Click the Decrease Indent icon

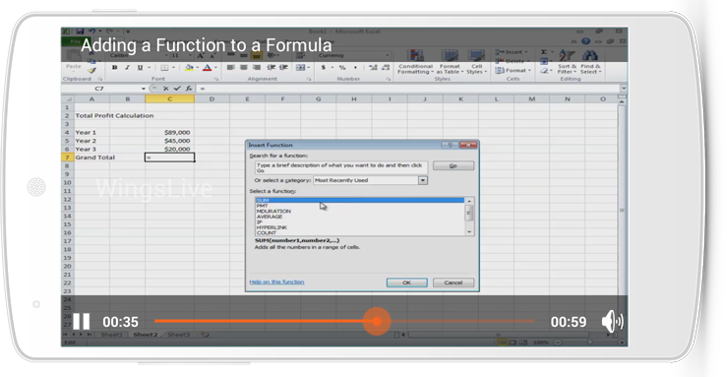pos(272,68)
